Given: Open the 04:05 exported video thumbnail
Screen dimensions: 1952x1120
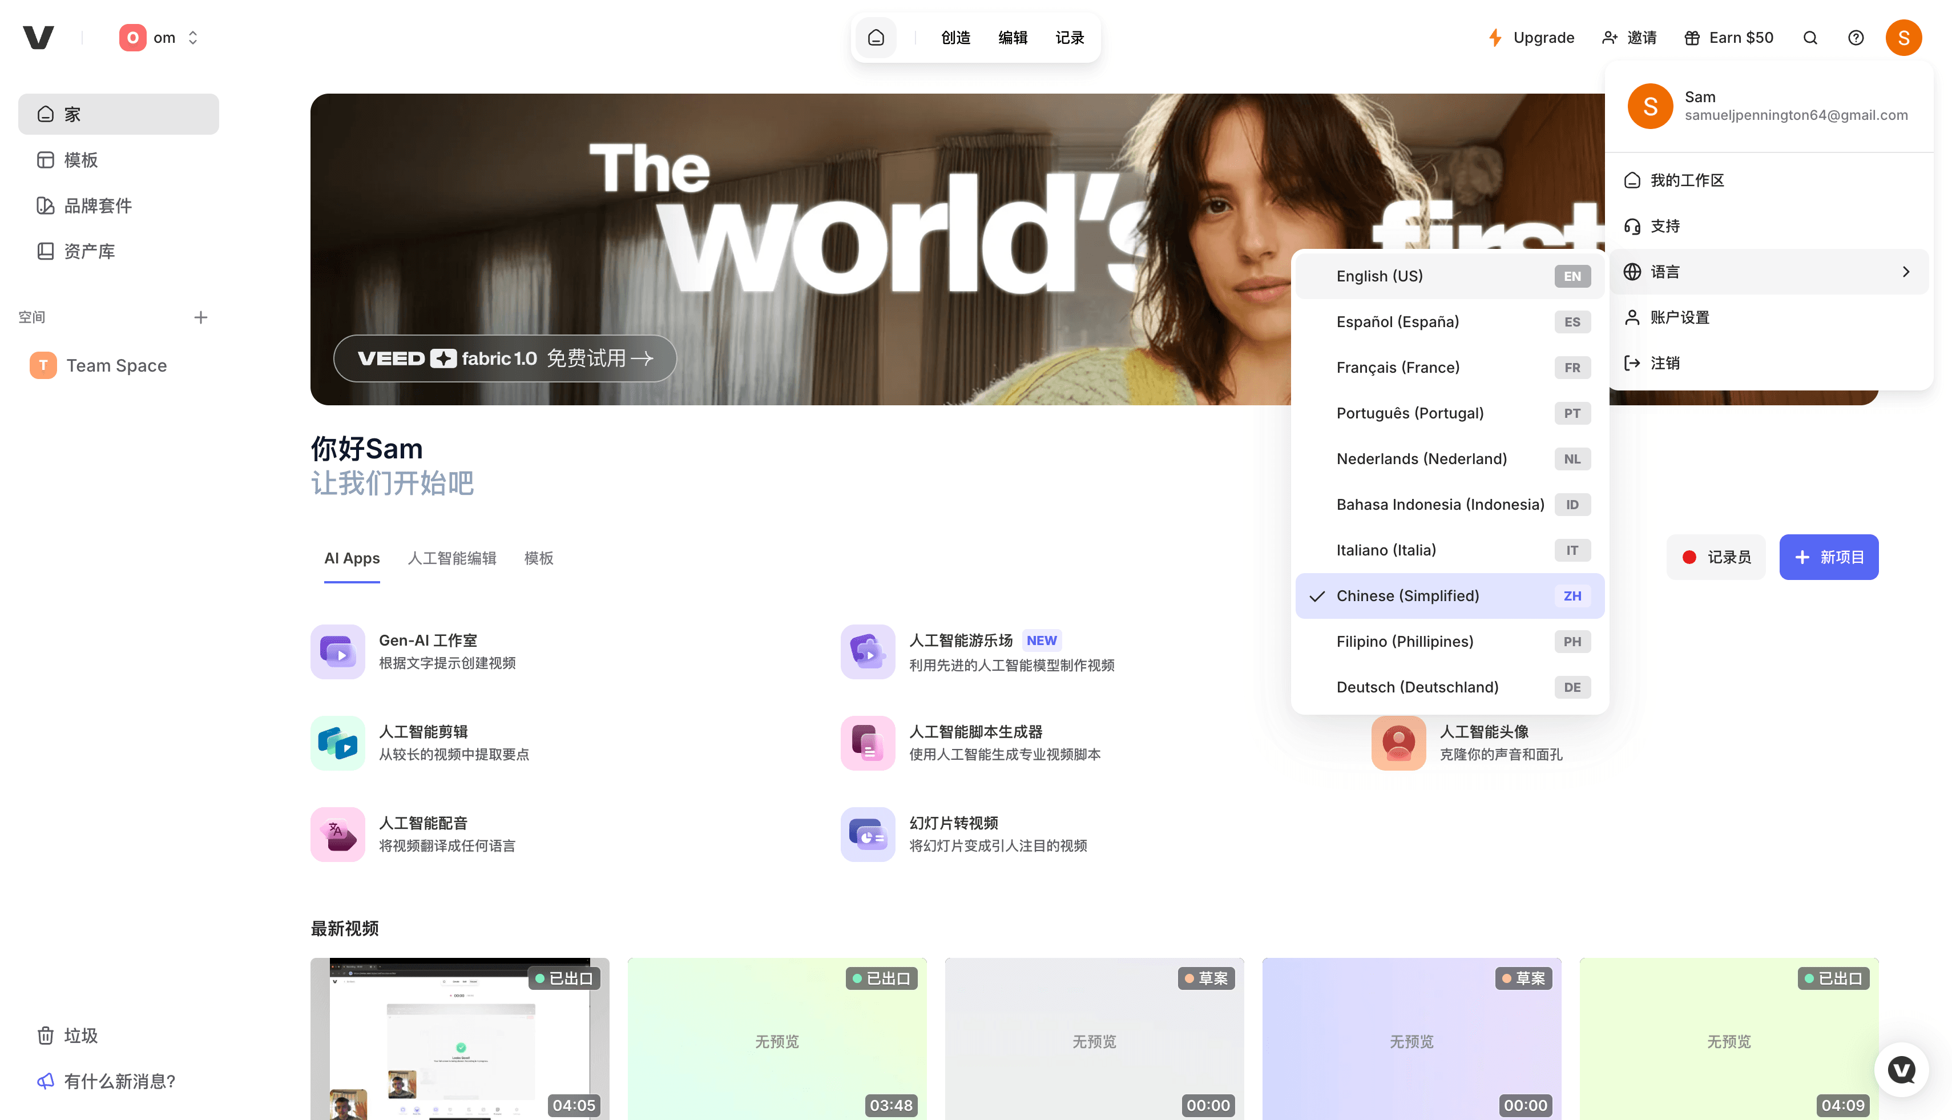Looking at the screenshot, I should (459, 1038).
